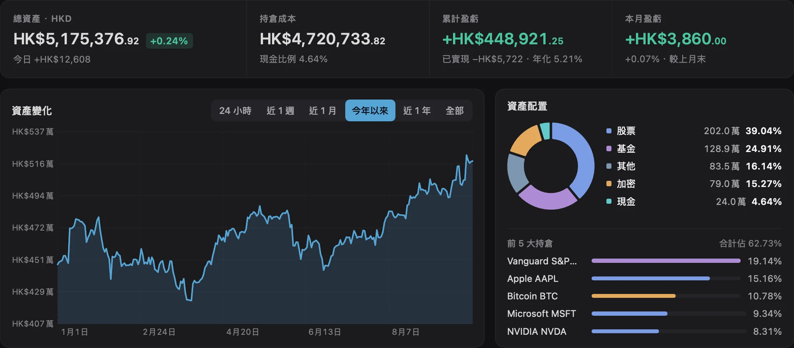Viewport: 794px width, 348px height.
Task: Click the Microsoft MSFT holding name
Action: [541, 313]
